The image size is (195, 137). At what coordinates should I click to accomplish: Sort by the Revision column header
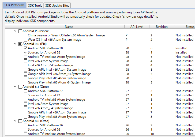[162, 26]
